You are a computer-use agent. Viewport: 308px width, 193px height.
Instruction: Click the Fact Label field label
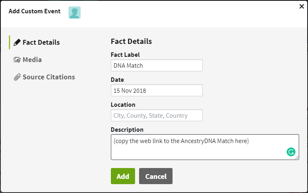pyautogui.click(x=125, y=55)
